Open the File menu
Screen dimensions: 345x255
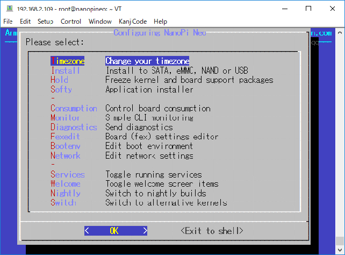click(8, 22)
